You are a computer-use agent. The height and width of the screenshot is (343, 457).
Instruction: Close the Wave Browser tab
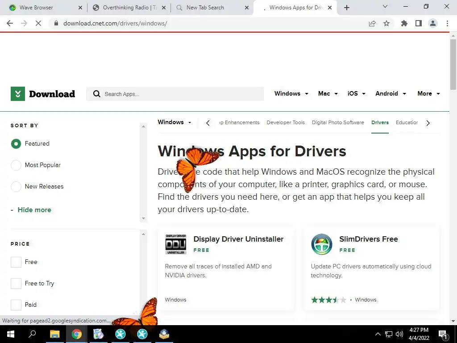(80, 8)
